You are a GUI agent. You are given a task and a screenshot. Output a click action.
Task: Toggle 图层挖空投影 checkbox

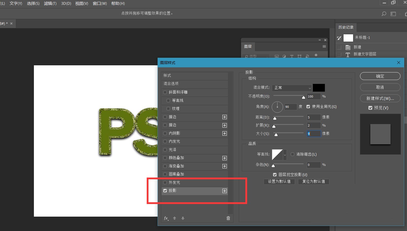[275, 175]
